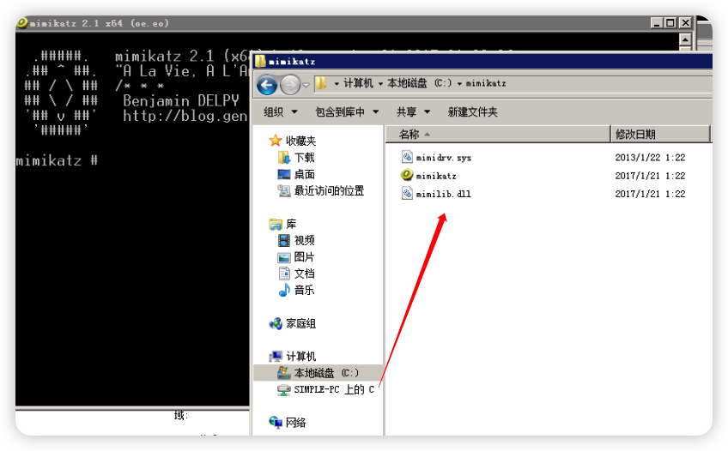
Task: Click date 2017/1/21 1:22 of mimilib.dll
Action: [x=650, y=194]
